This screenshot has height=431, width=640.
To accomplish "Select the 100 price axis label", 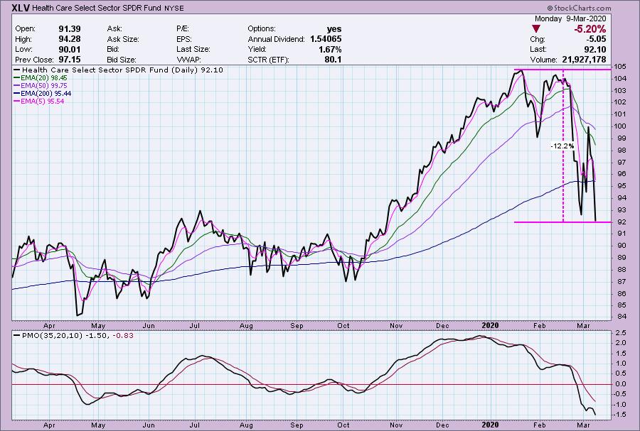I will click(x=621, y=126).
